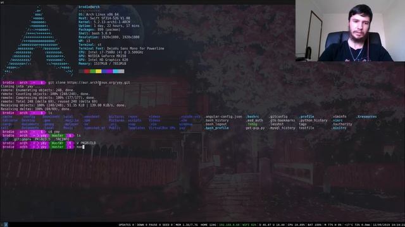
Task: Click the date and time in status bar
Action: 389,224
